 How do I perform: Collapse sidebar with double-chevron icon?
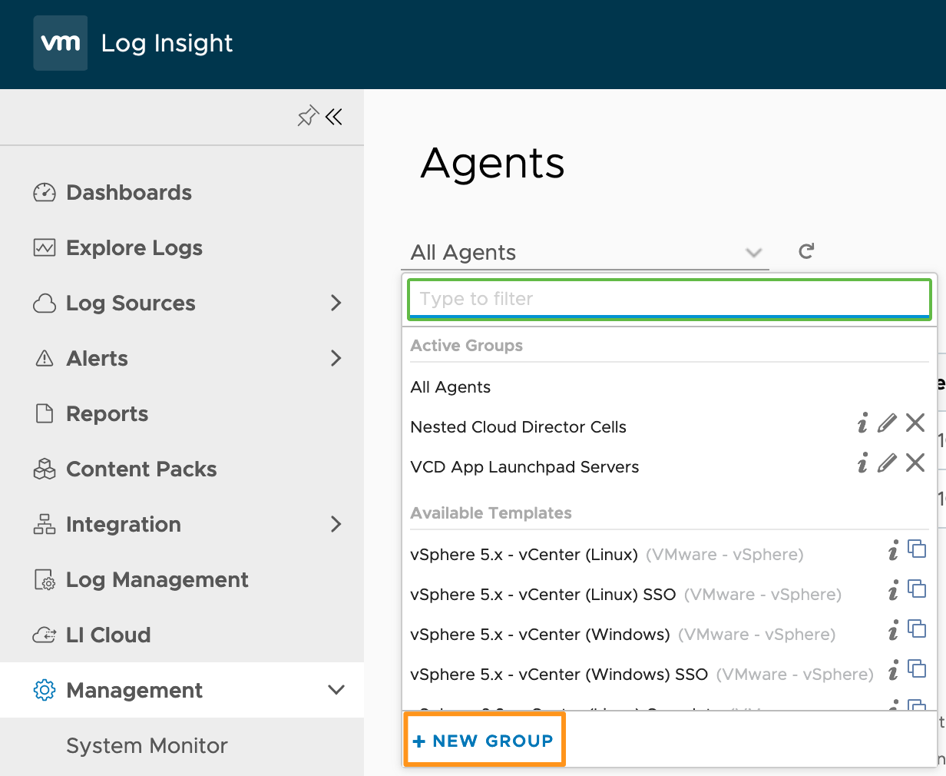point(334,117)
